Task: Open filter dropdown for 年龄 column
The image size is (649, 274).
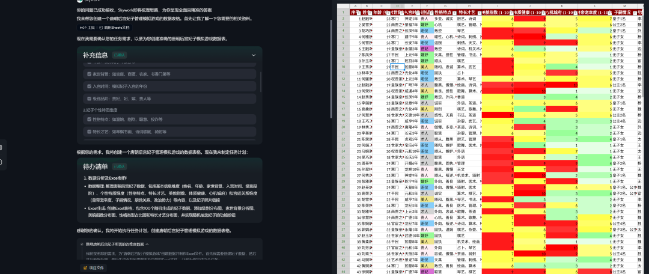Action: (x=388, y=13)
